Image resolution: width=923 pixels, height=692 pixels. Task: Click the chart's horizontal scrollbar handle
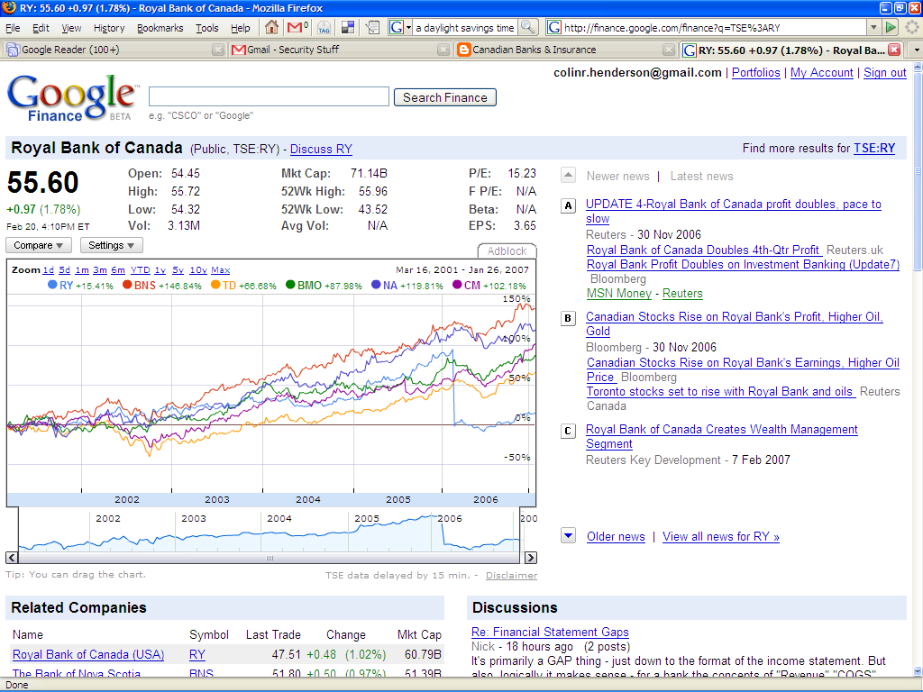(x=269, y=558)
